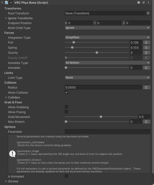This screenshot has height=185, width=154.
Task: Click the Parameter text field
Action: pyautogui.click(x=108, y=132)
